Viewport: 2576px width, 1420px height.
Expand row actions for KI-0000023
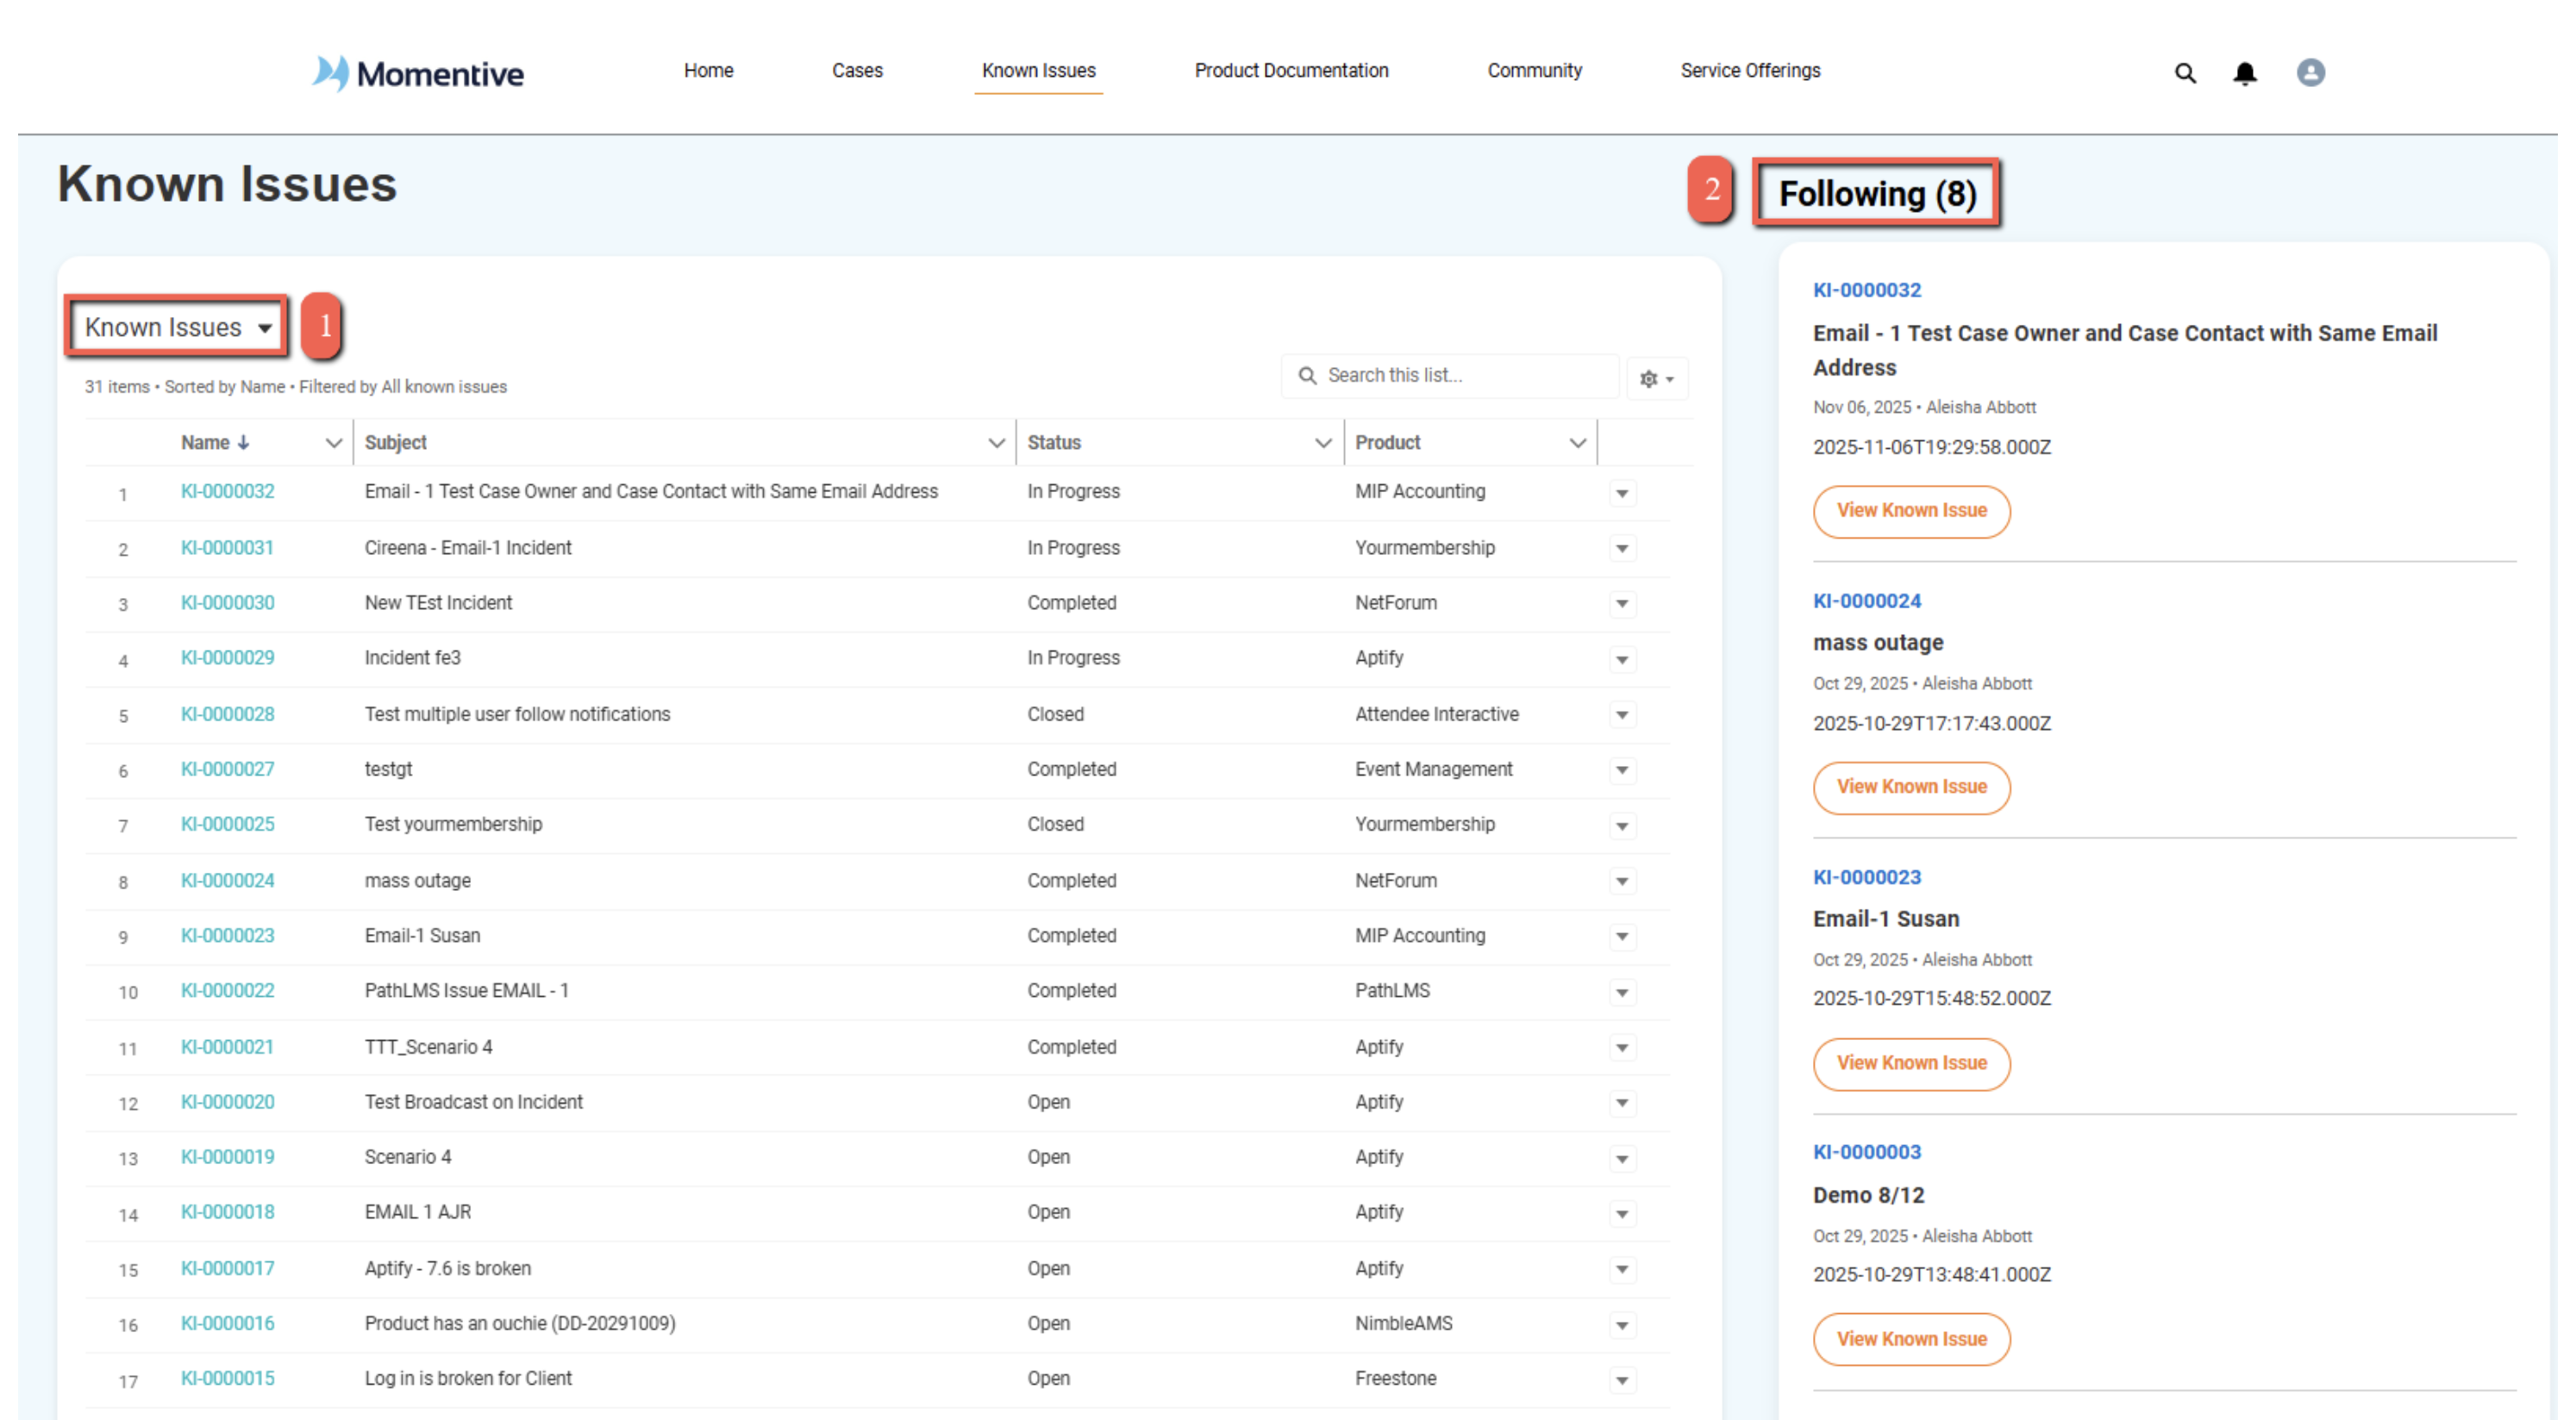coord(1622,937)
